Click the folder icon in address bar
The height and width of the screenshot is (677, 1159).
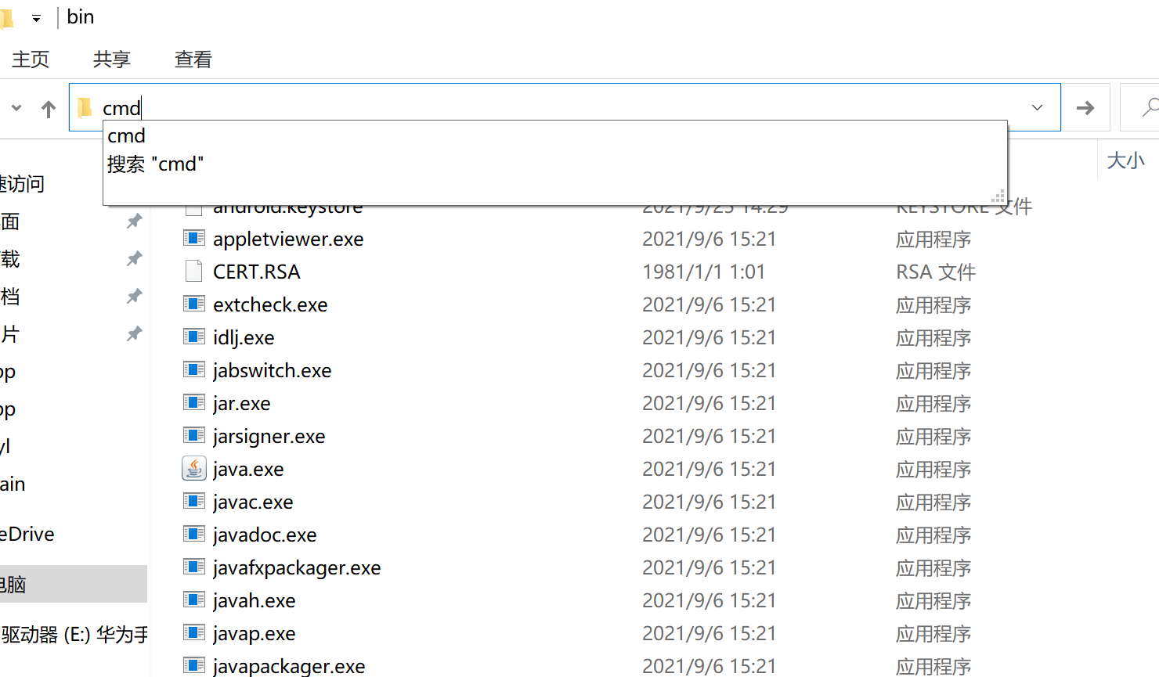tap(85, 107)
